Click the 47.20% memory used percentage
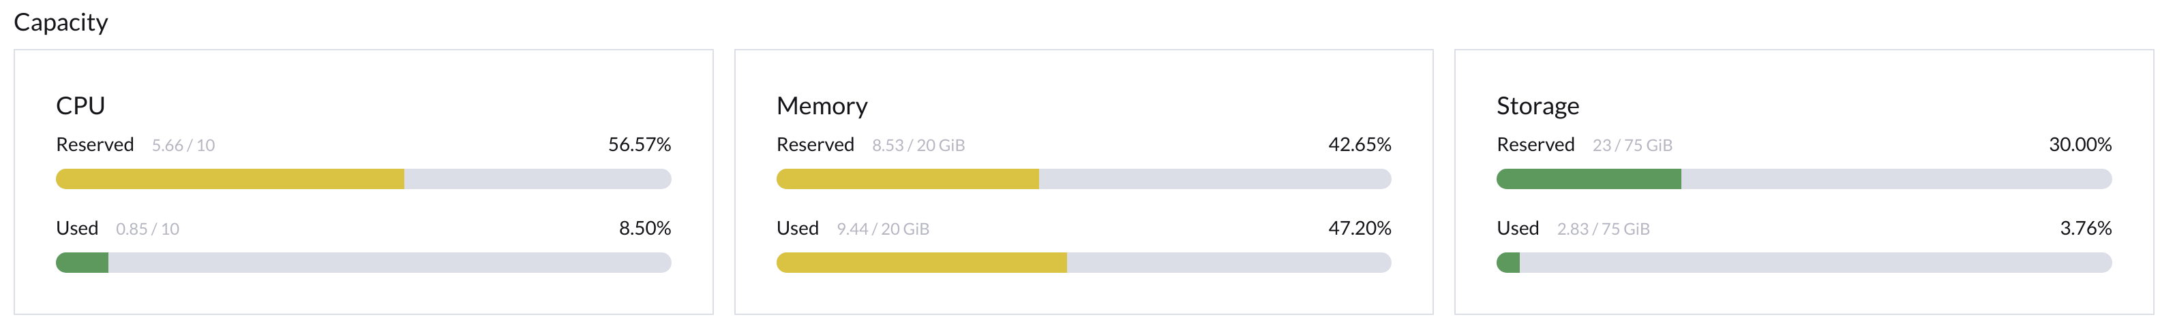 (1360, 229)
